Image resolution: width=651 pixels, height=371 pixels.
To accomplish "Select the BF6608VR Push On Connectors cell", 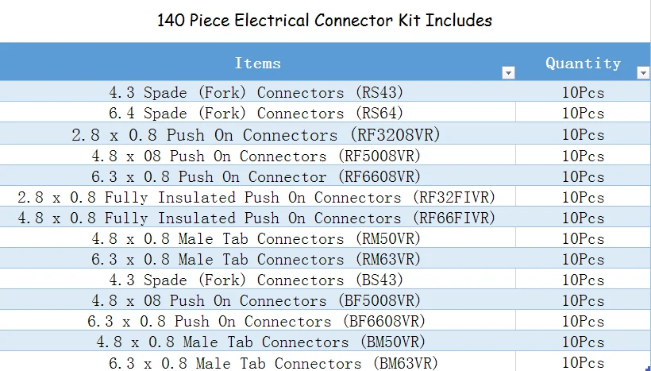I will click(256, 321).
